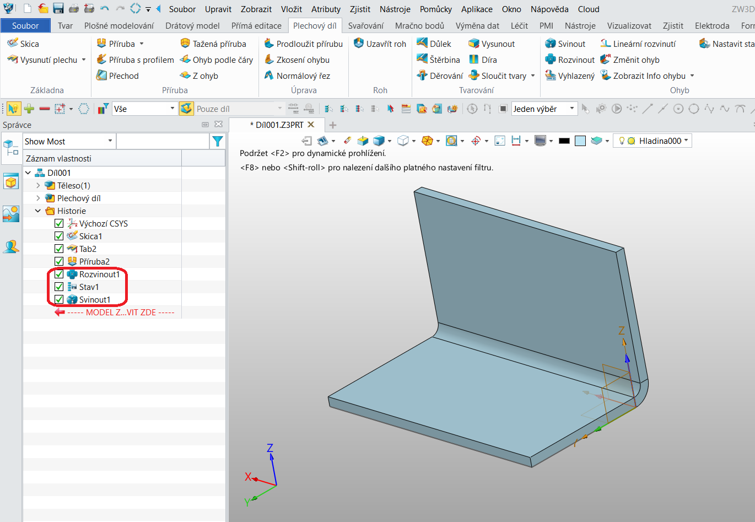The image size is (755, 522).
Task: Open the Lineární rozvinutí tool
Action: pyautogui.click(x=638, y=44)
